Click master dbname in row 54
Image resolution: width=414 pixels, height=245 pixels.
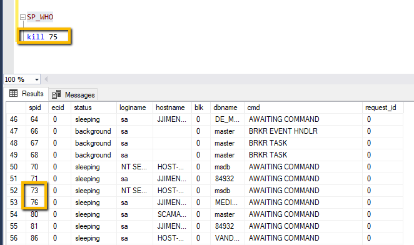[x=227, y=214]
